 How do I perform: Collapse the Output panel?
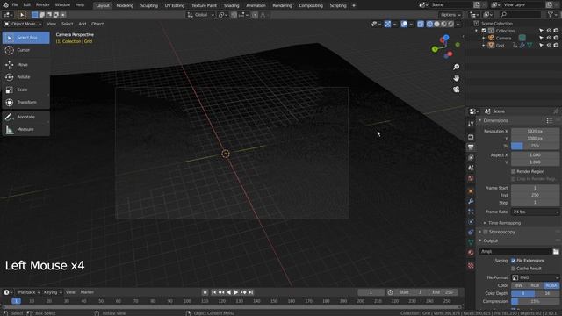[x=490, y=241]
